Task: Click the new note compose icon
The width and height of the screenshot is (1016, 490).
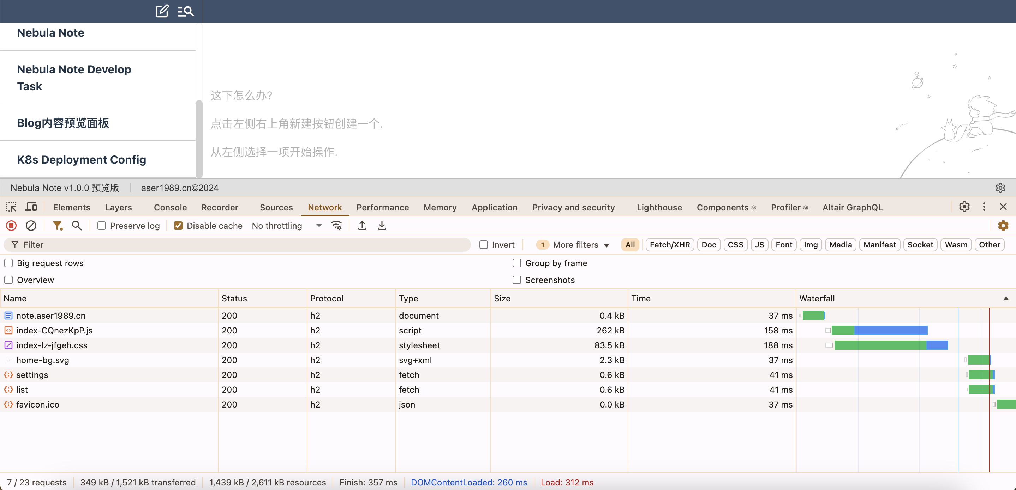Action: (x=162, y=11)
